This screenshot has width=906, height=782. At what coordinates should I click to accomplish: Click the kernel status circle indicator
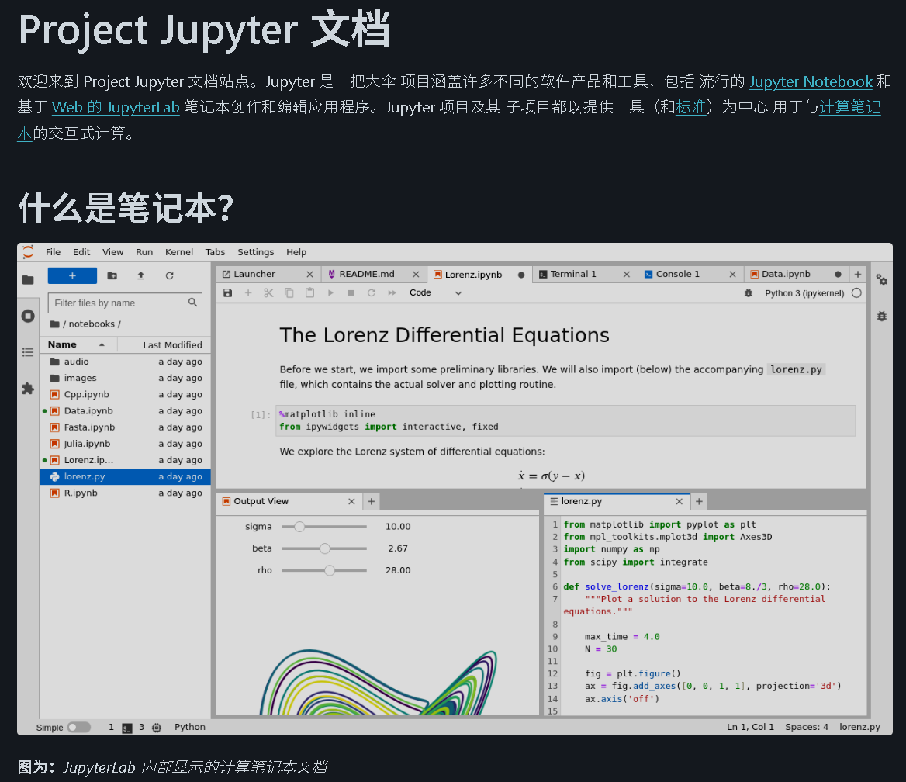pos(856,293)
